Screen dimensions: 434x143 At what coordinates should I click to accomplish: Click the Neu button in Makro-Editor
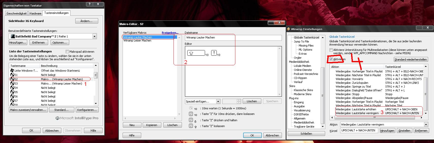pos(132,125)
